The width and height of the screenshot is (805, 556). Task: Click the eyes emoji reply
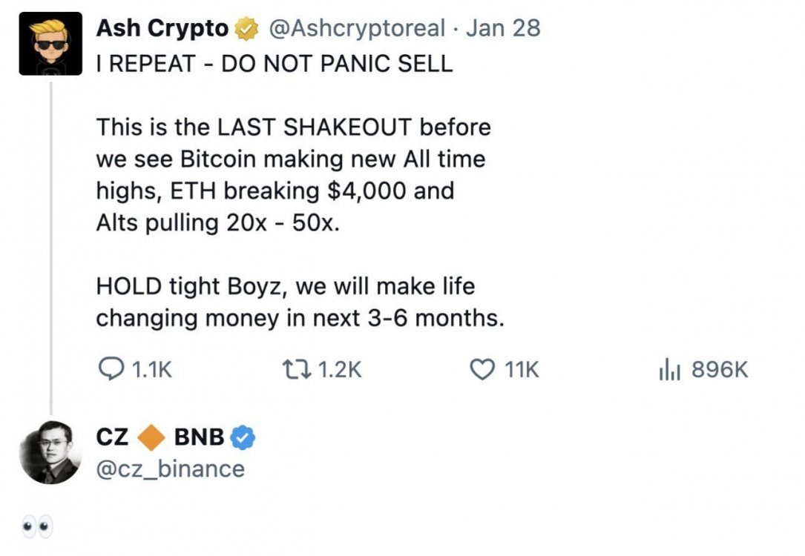(37, 527)
